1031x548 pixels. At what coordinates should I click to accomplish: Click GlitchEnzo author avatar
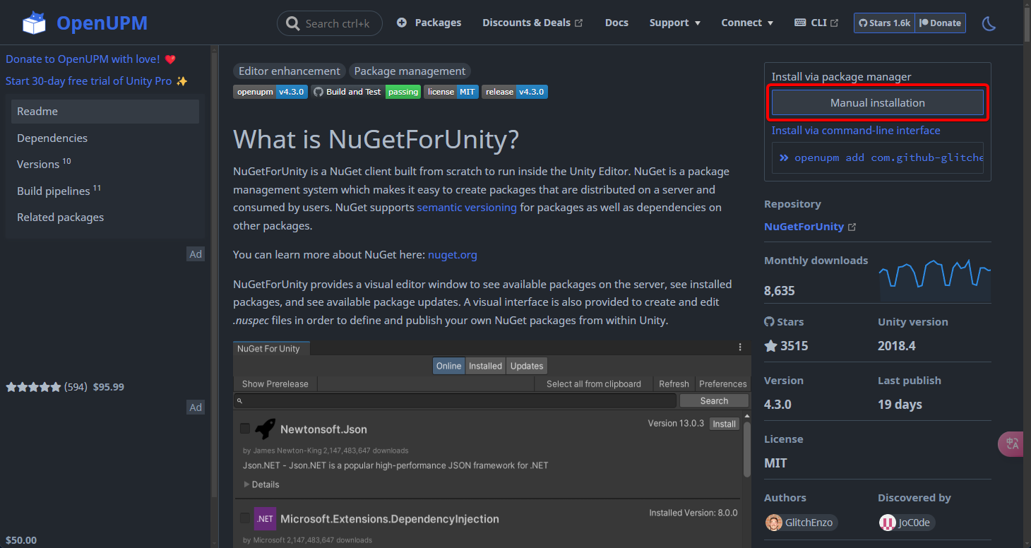click(x=774, y=523)
